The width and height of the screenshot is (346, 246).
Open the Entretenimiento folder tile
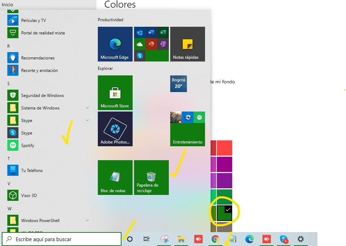point(188,129)
